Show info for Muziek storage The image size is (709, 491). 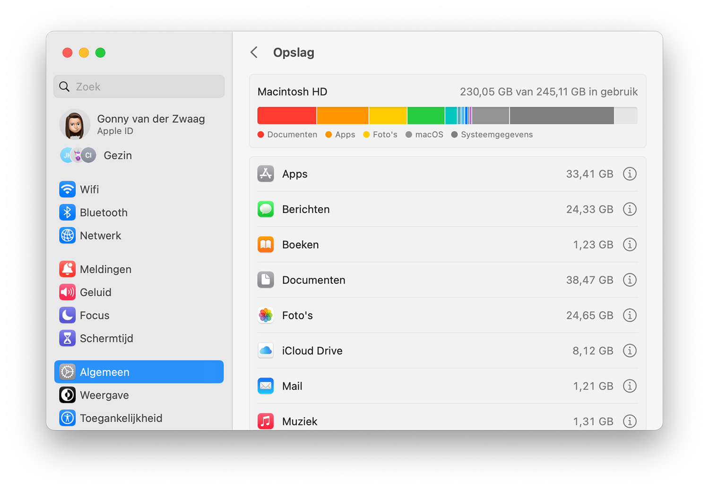(x=630, y=421)
